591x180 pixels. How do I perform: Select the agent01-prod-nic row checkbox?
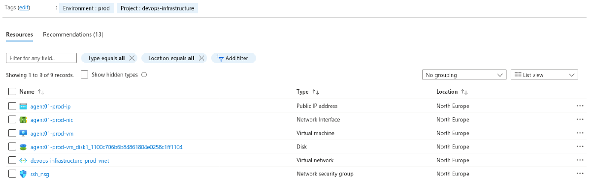pos(12,119)
